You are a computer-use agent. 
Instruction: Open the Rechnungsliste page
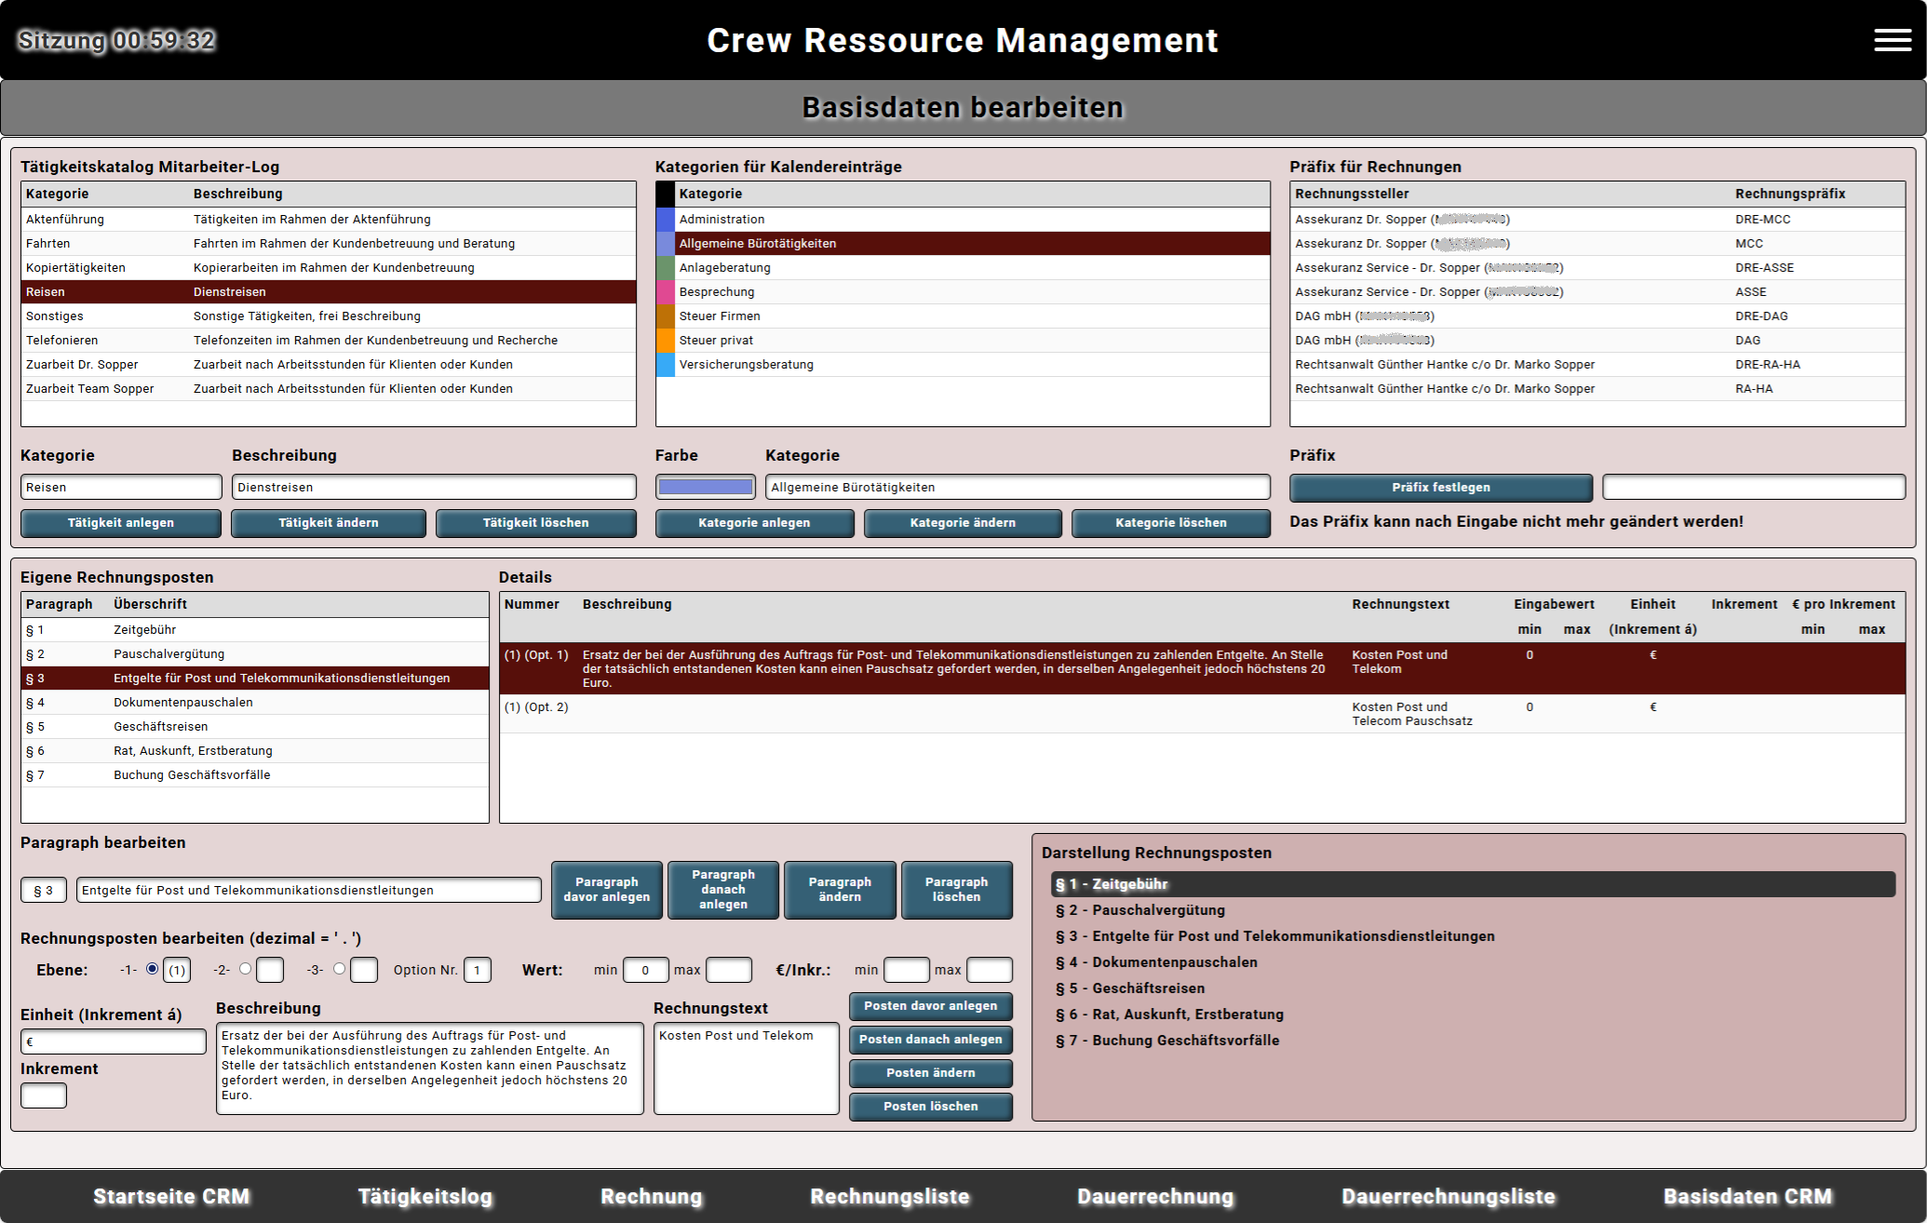889,1196
